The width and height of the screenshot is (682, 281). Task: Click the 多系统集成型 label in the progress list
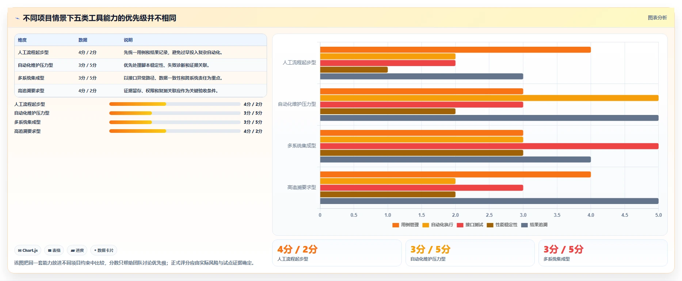pyautogui.click(x=27, y=122)
